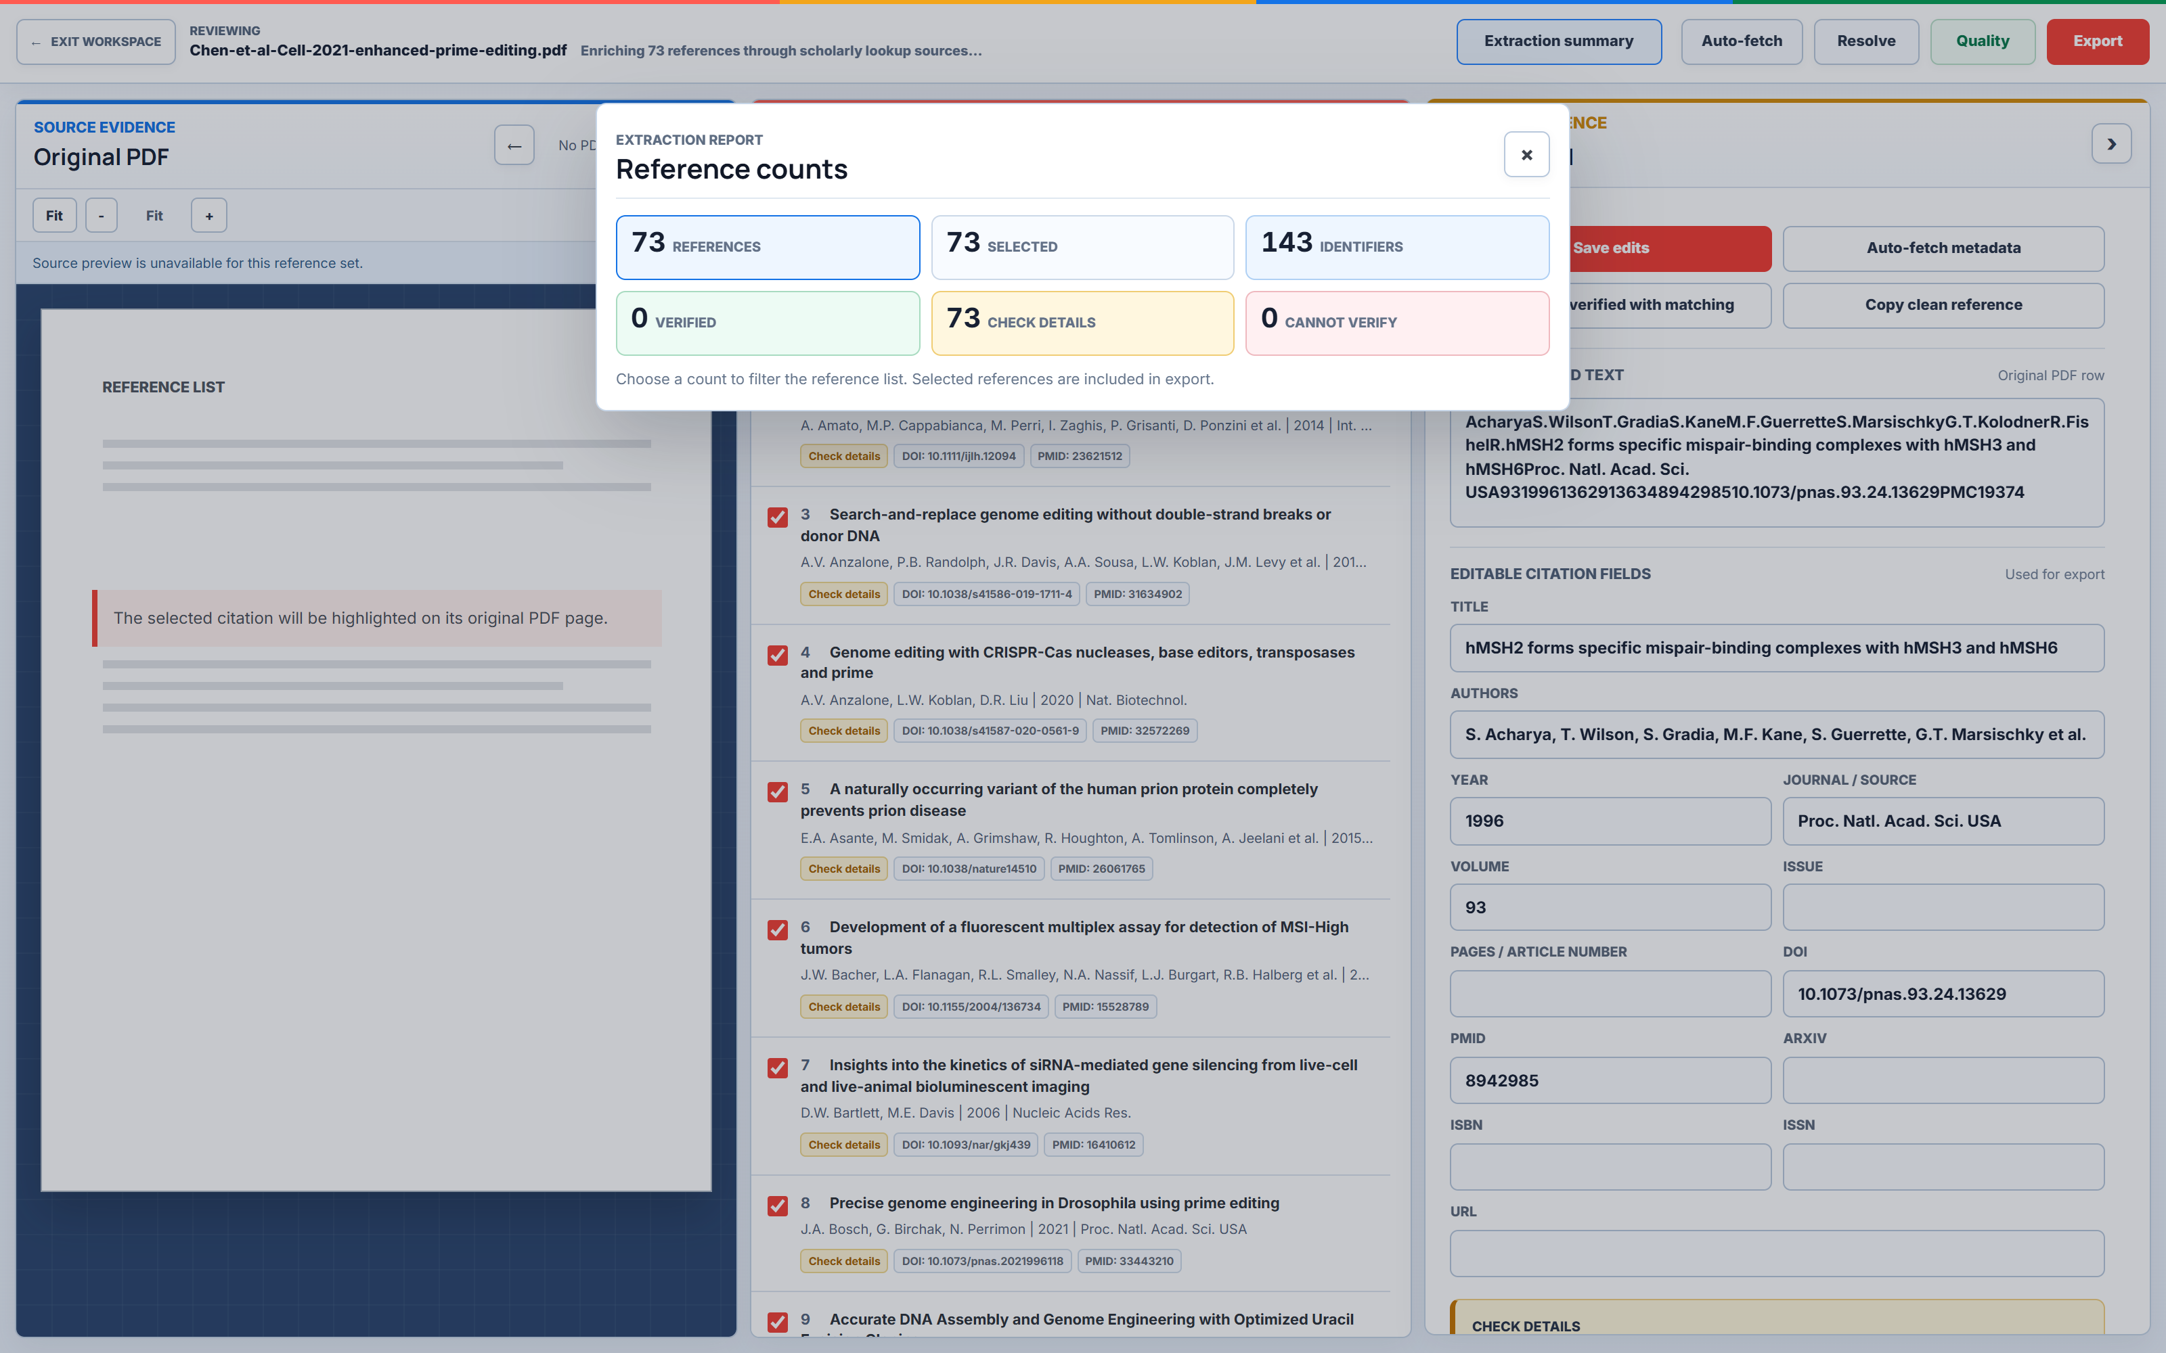2166x1353 pixels.
Task: Click the empty URL field
Action: pyautogui.click(x=1777, y=1254)
